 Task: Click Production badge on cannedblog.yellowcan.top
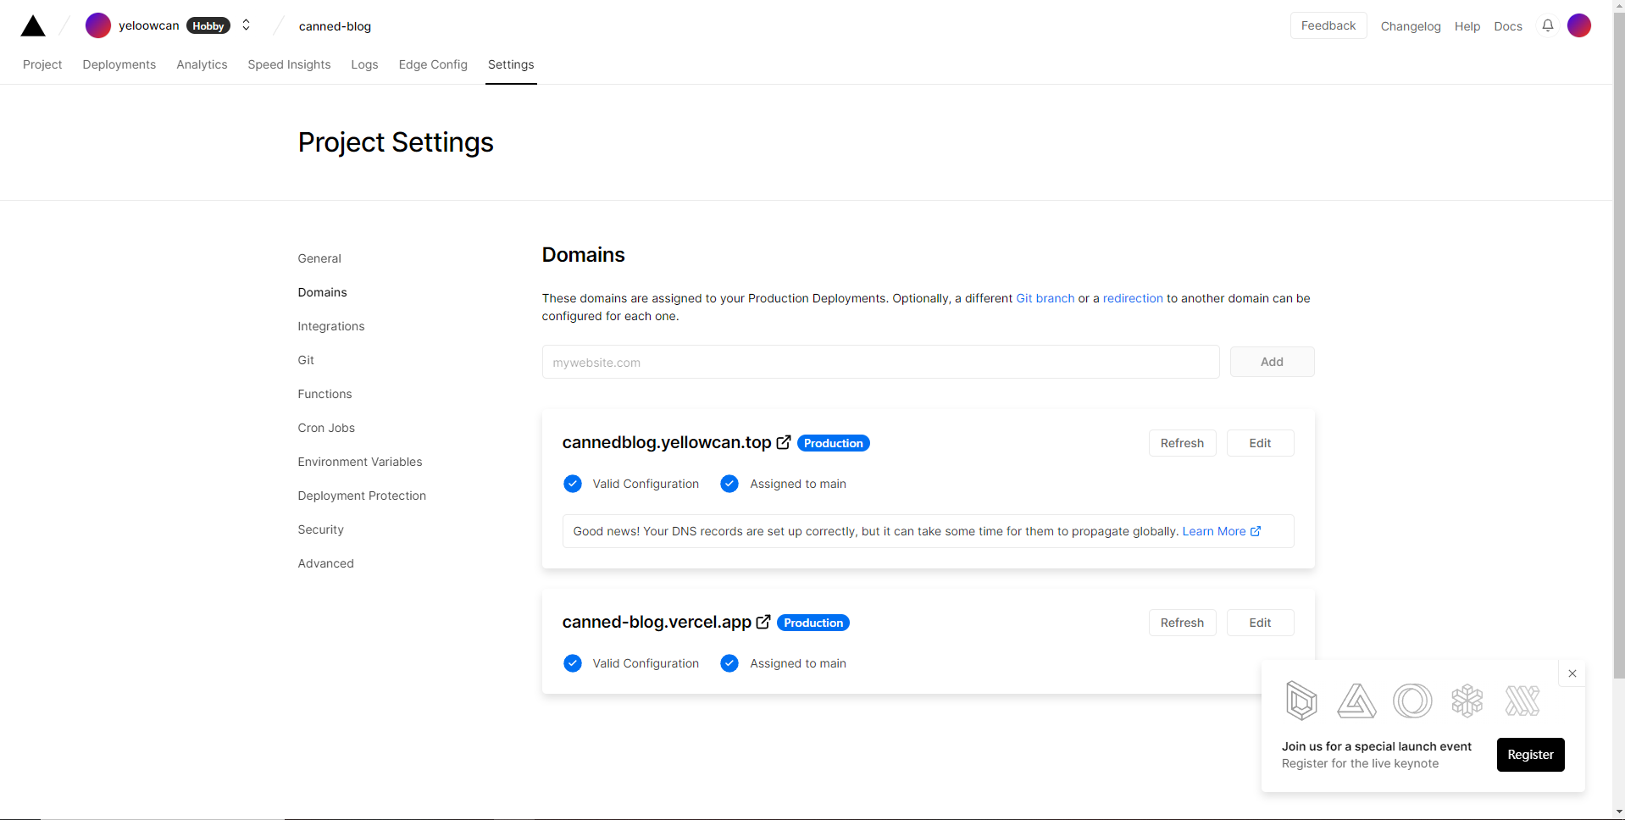[833, 443]
